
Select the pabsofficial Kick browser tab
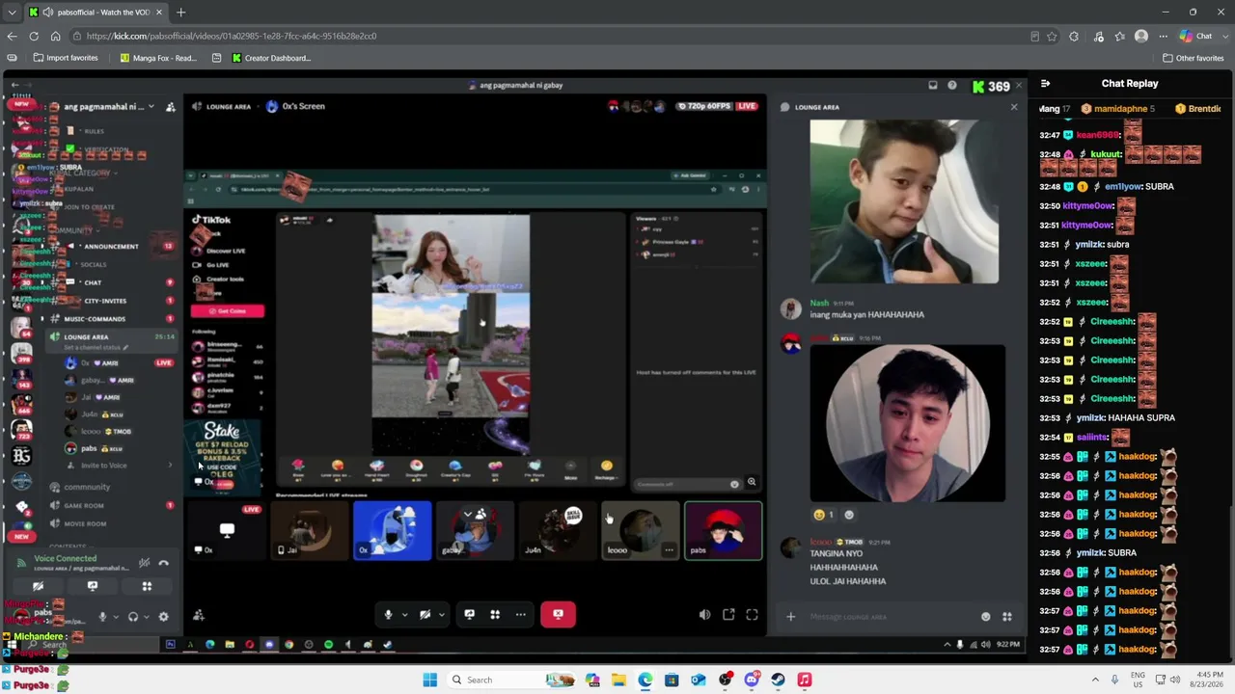pos(96,13)
